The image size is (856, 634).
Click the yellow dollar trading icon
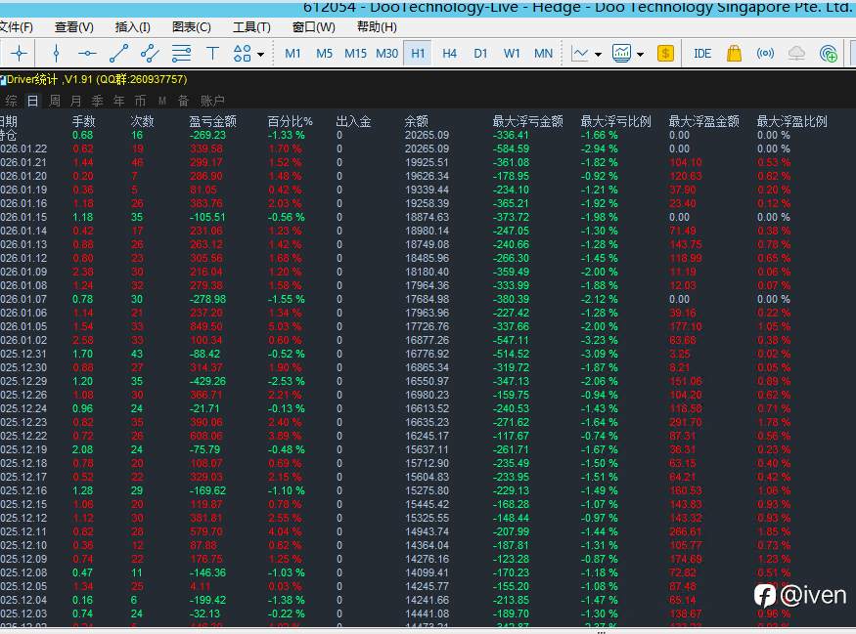tap(665, 54)
